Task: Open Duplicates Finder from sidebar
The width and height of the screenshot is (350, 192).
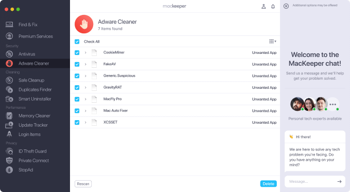Action: coord(35,89)
